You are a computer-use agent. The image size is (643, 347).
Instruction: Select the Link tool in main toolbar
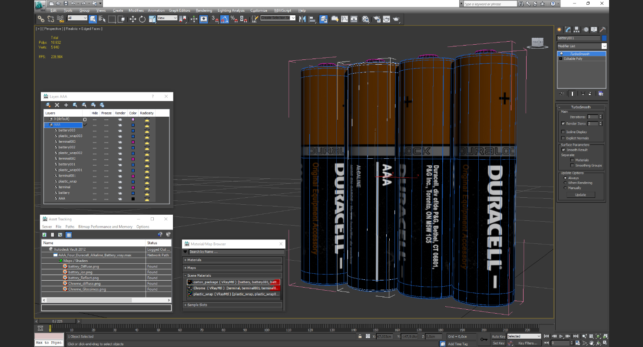40,19
